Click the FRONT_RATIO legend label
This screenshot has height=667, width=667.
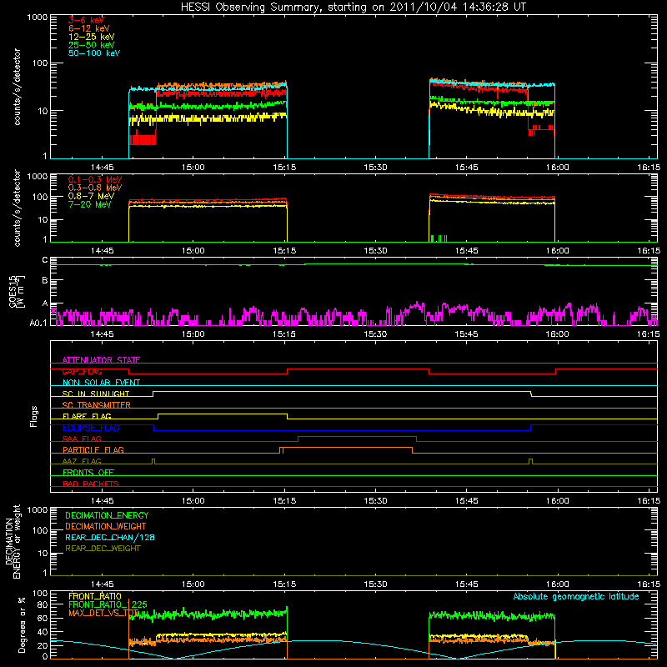[95, 596]
